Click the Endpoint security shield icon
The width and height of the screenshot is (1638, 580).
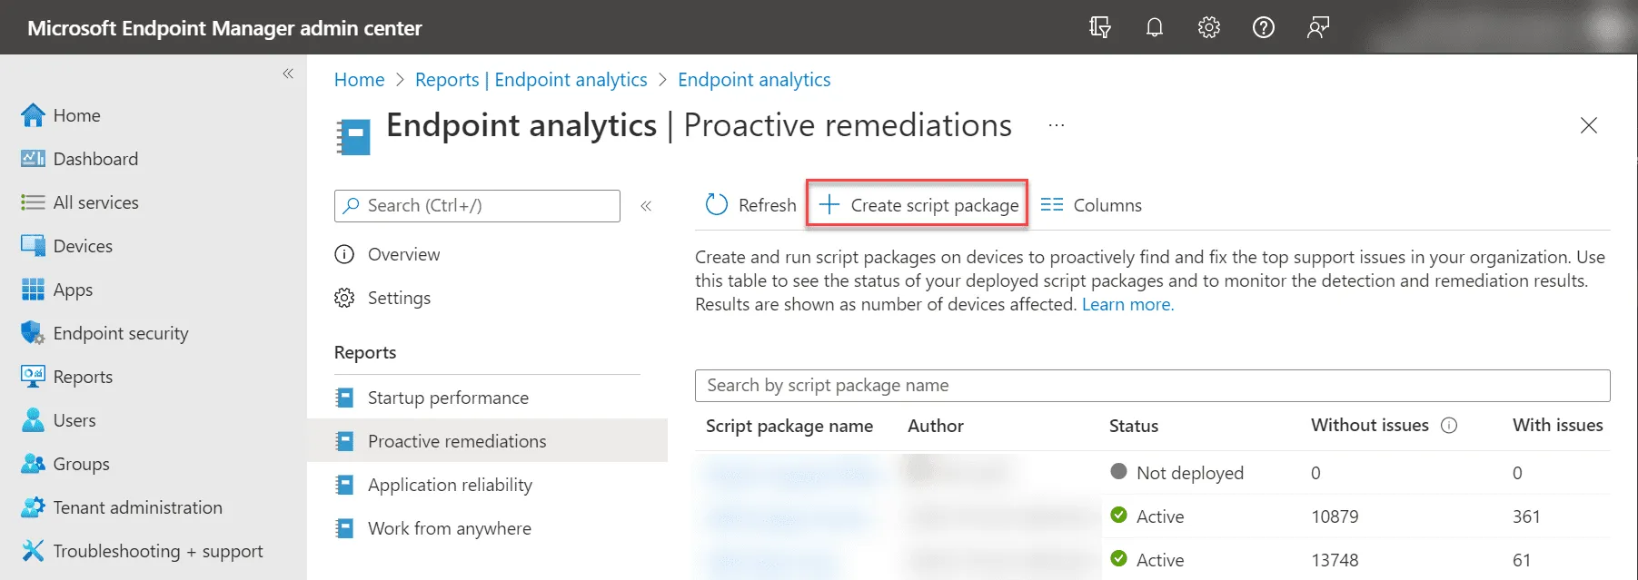click(33, 333)
